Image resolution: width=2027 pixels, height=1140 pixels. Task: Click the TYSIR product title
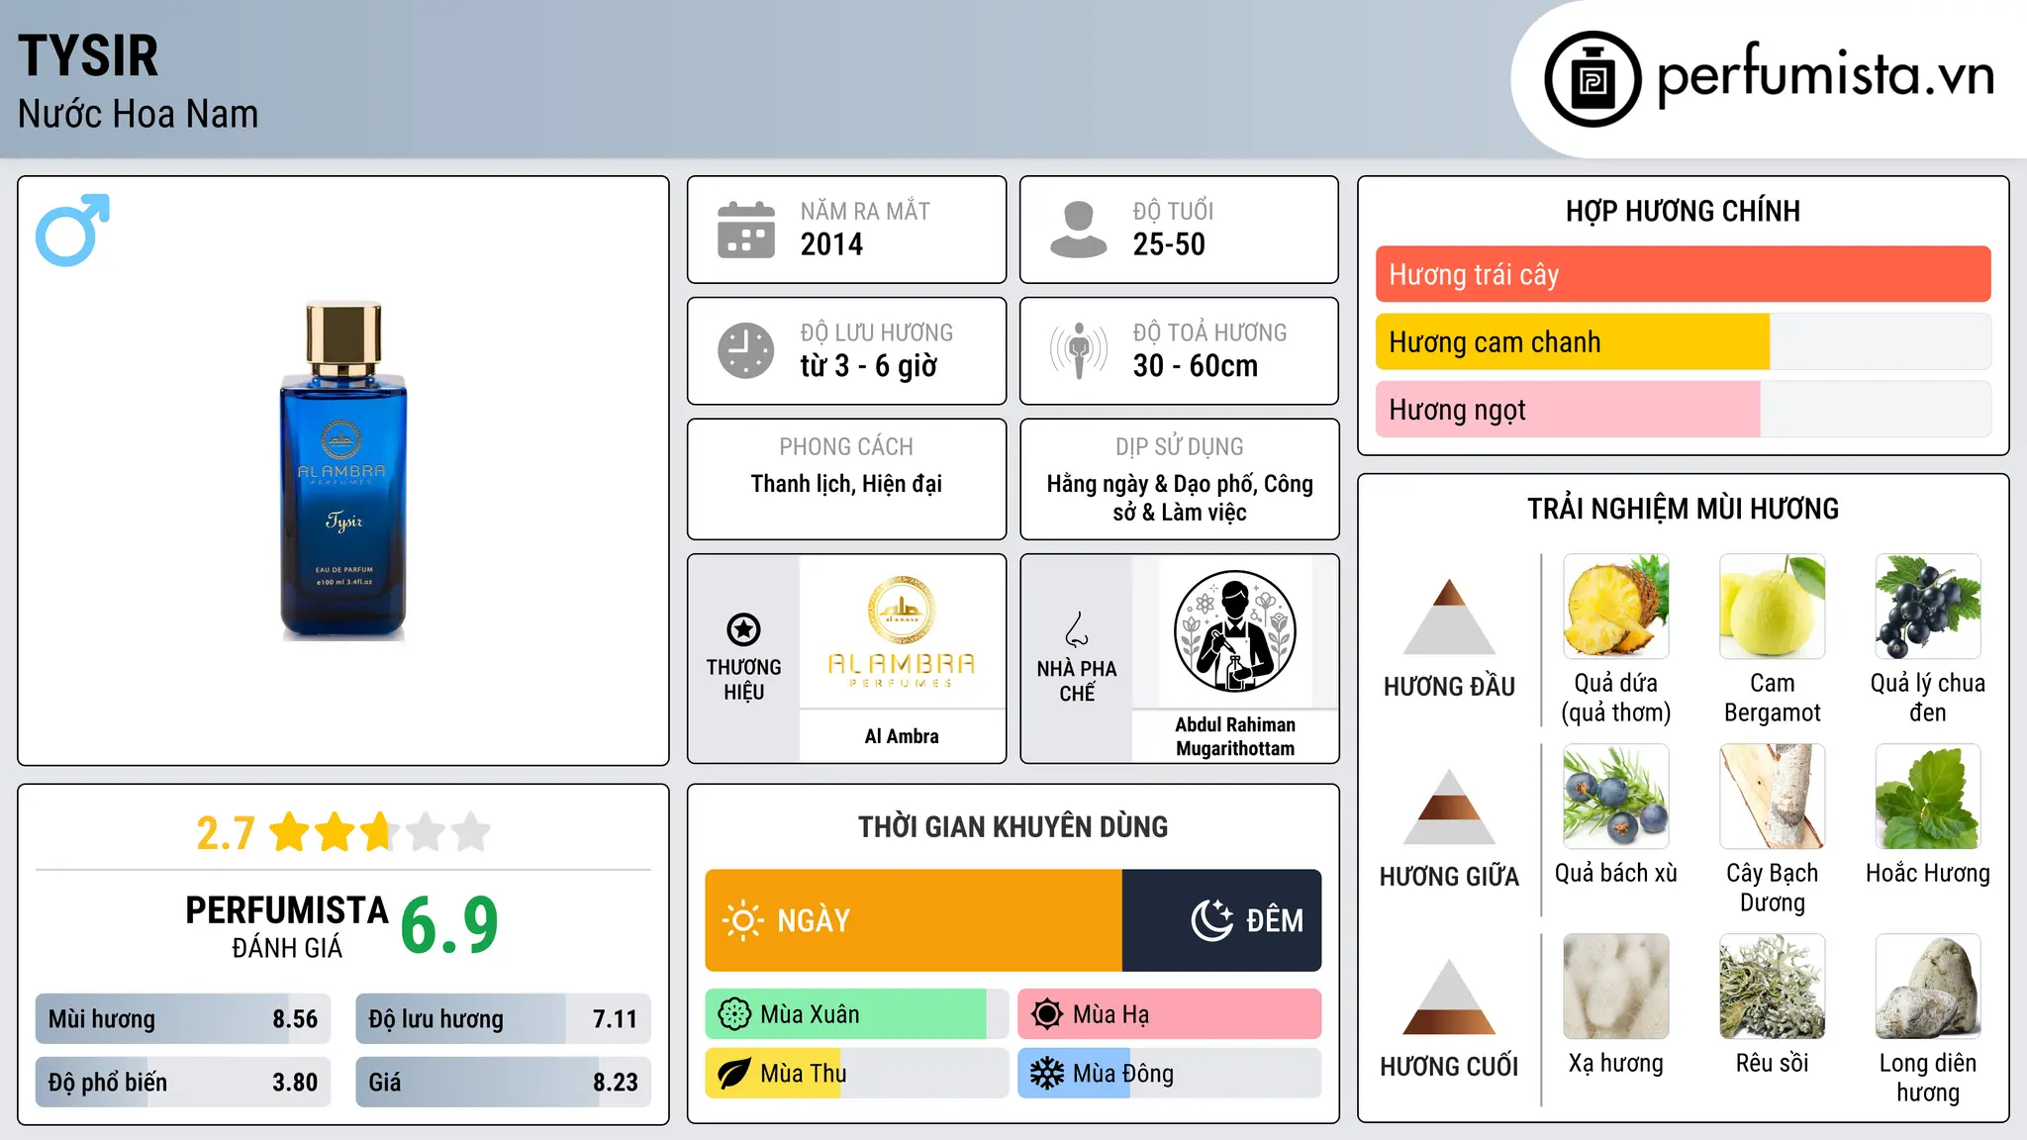coord(88,56)
